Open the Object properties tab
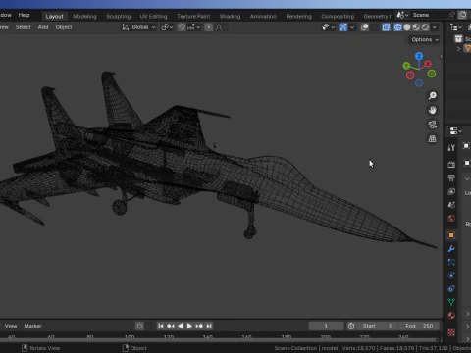471x353 pixels. coord(451,235)
